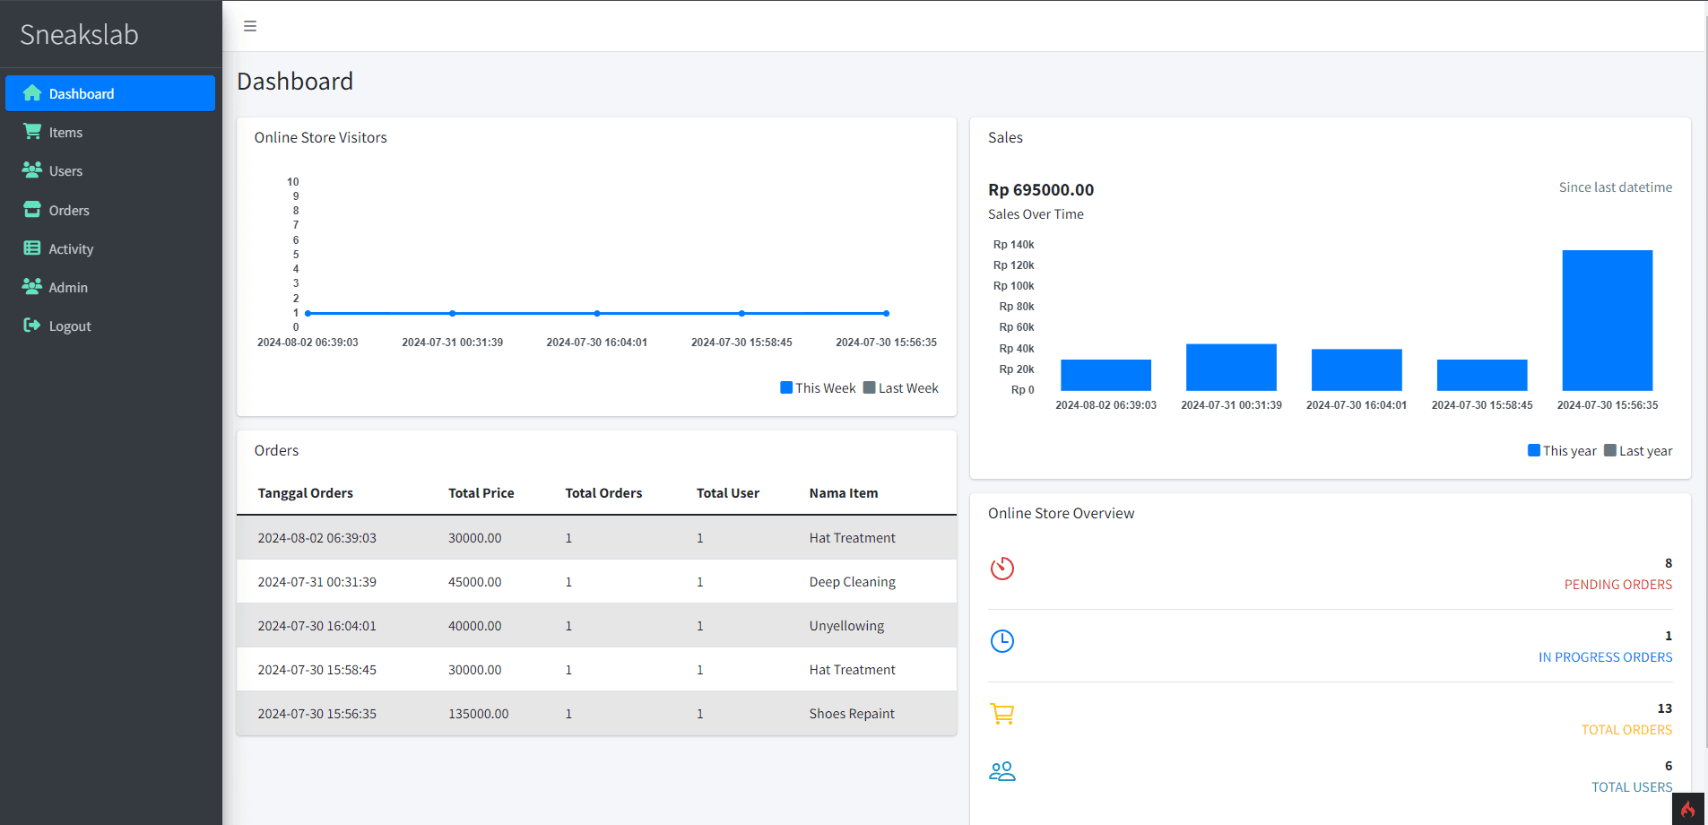Open the Admin section
Screen dimensions: 1708x825
click(x=68, y=288)
